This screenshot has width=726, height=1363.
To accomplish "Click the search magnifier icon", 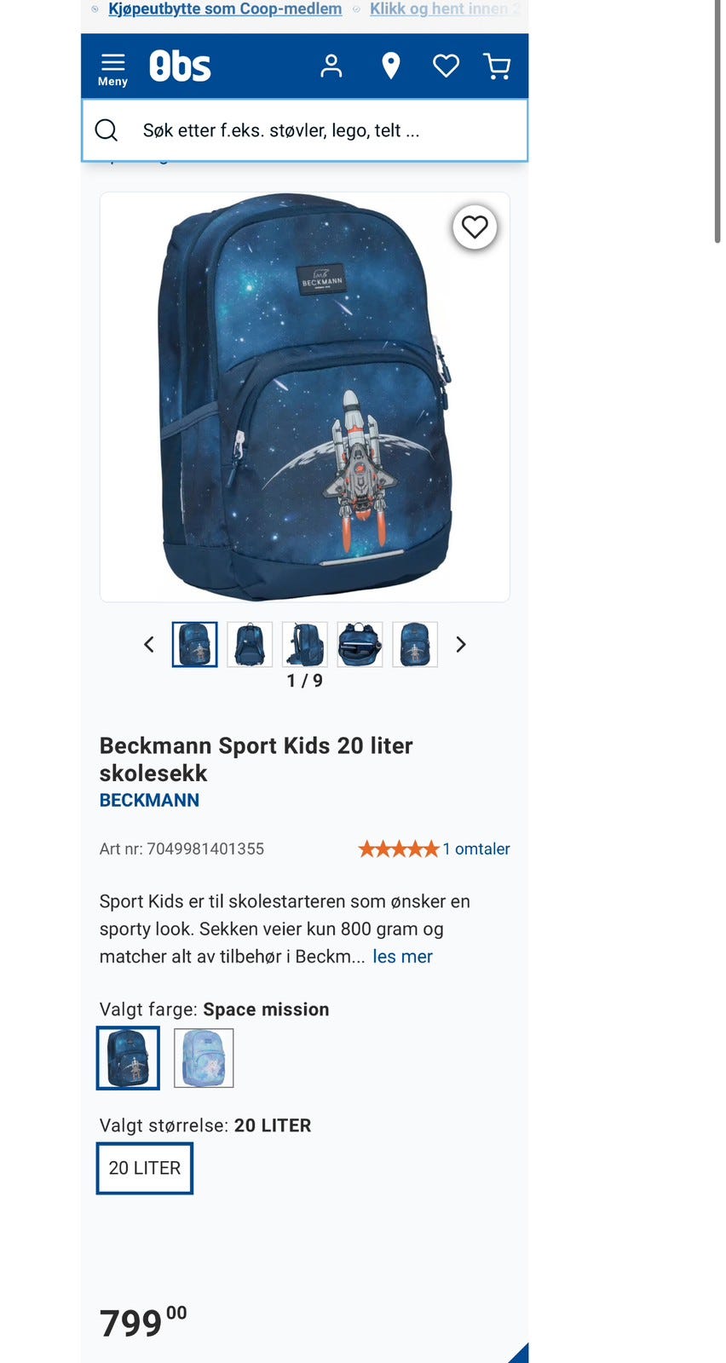I will pyautogui.click(x=107, y=130).
